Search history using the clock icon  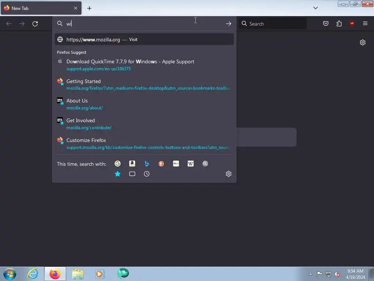(x=147, y=174)
